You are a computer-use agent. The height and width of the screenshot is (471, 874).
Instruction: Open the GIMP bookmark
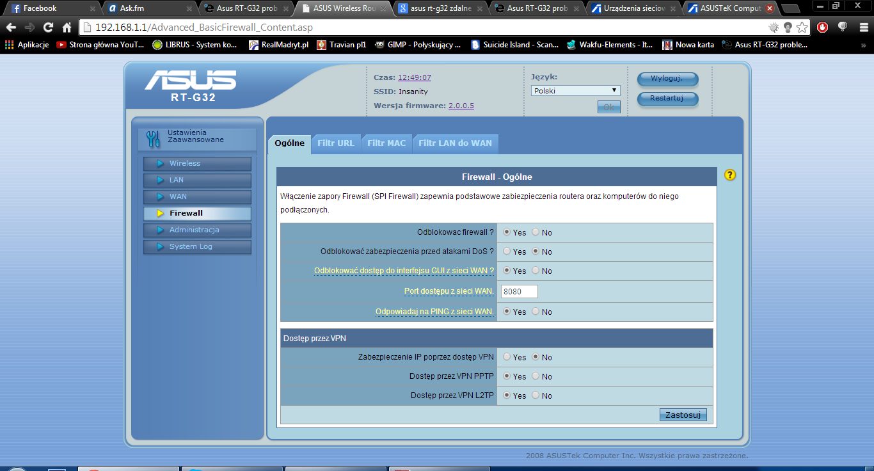pos(418,45)
